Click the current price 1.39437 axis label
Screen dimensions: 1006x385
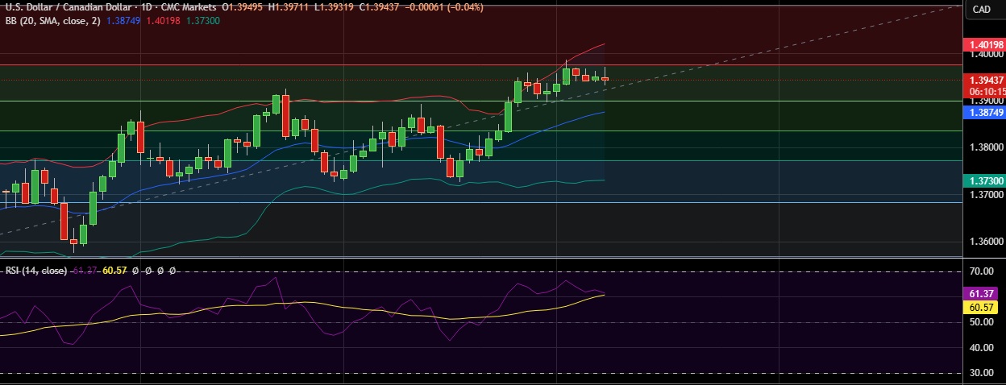coord(986,80)
